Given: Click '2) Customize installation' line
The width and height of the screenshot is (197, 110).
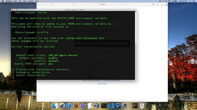Looking at the screenshot, I should pyautogui.click(x=30, y=72).
